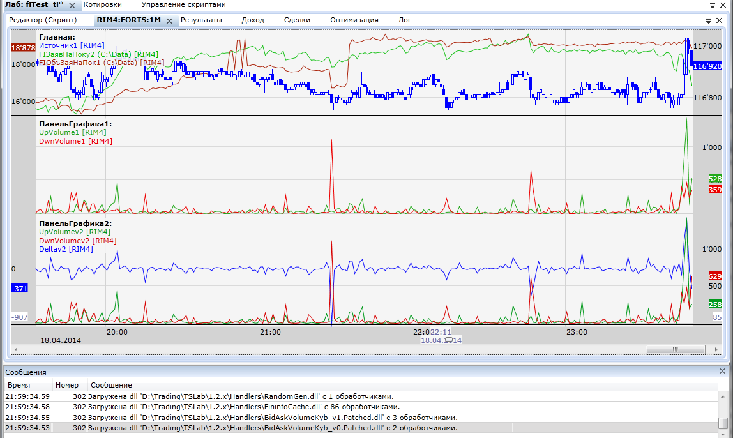Click chart scrollbar right arrow
The height and width of the screenshot is (438, 733).
click(716, 349)
